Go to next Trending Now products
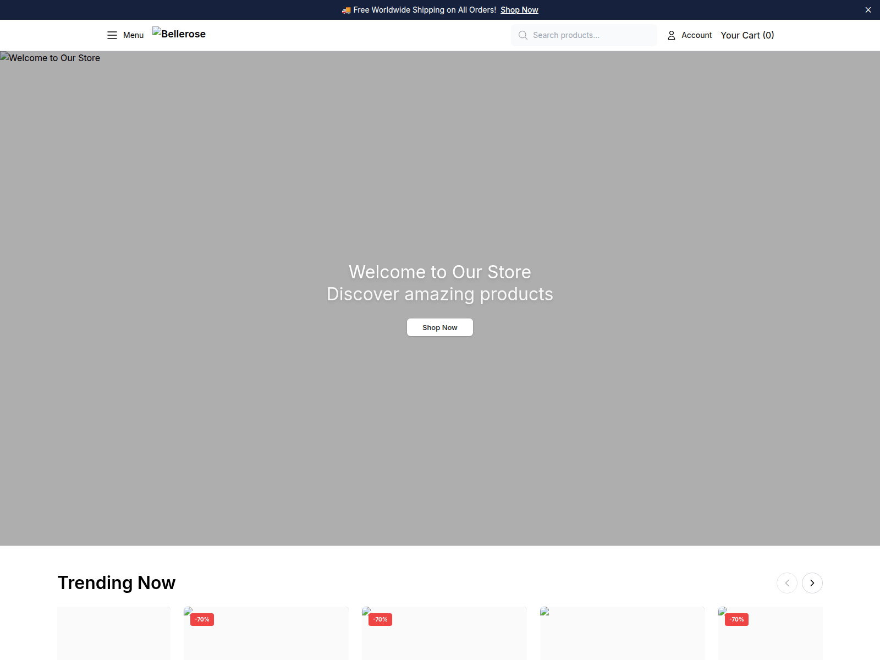The height and width of the screenshot is (660, 880). (812, 583)
